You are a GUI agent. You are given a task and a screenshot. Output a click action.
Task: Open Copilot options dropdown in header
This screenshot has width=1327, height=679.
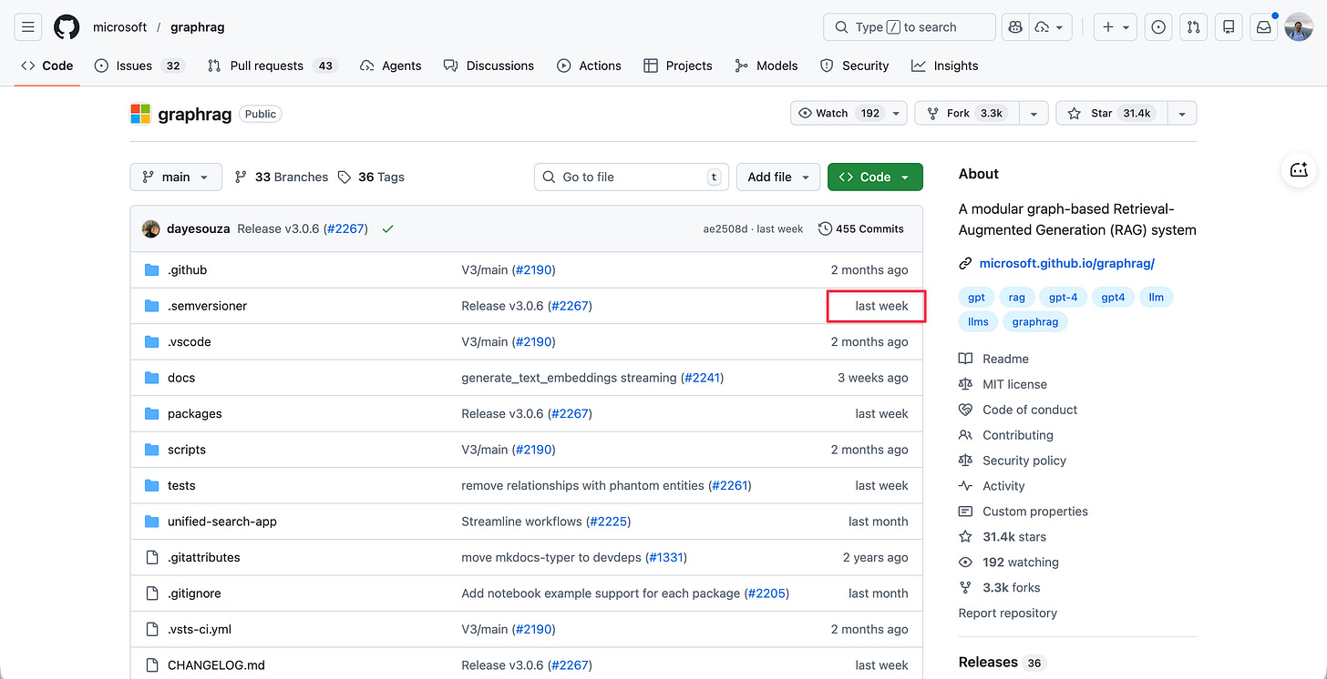[x=1050, y=27]
